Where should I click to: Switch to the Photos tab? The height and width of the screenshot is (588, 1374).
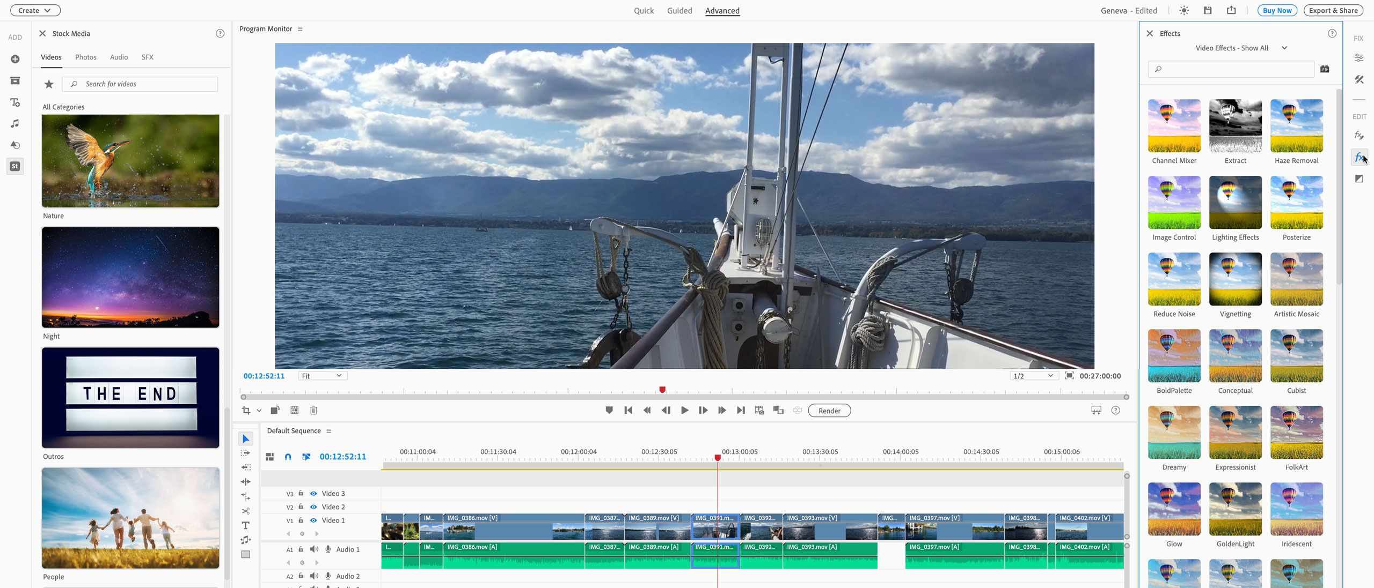(86, 57)
